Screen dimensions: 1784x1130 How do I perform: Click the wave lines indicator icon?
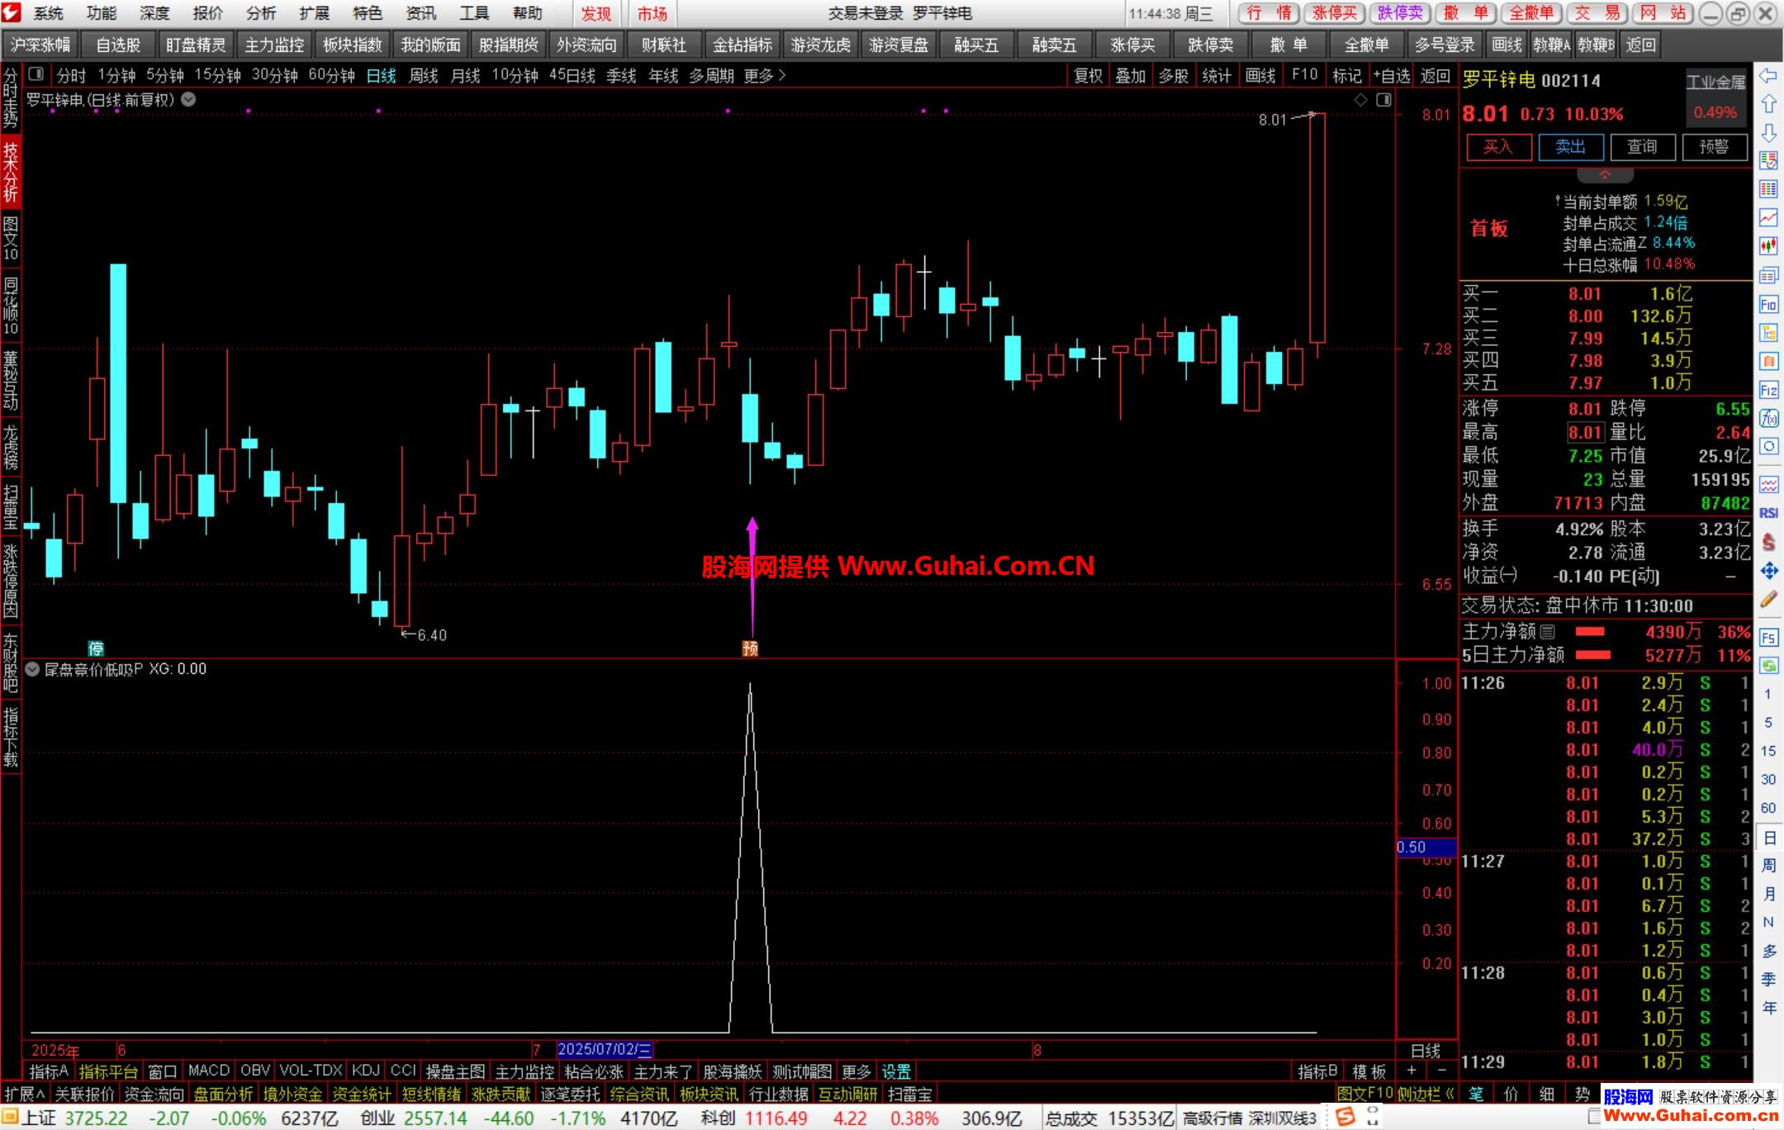click(1768, 484)
